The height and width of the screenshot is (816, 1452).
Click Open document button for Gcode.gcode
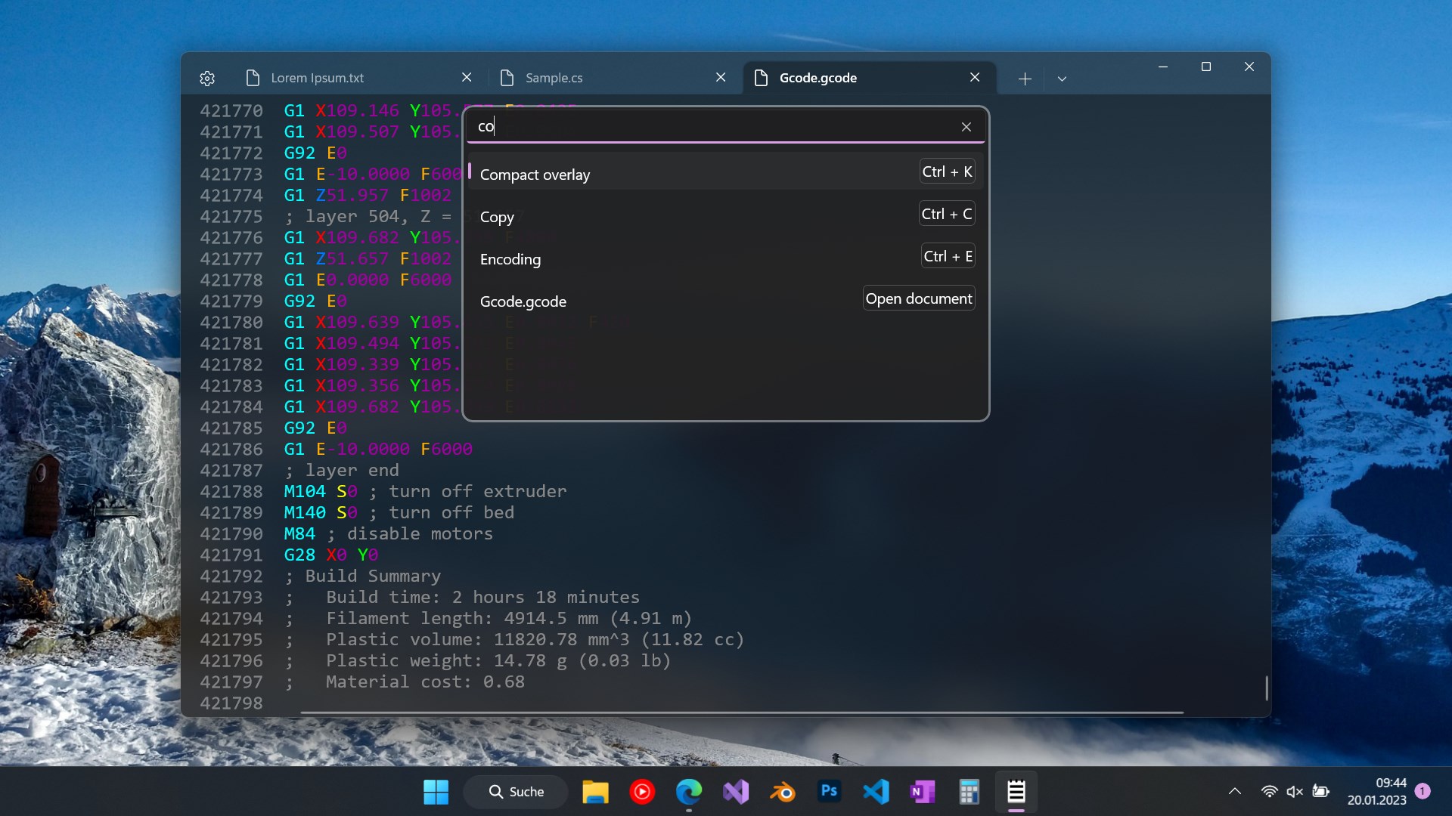[918, 298]
